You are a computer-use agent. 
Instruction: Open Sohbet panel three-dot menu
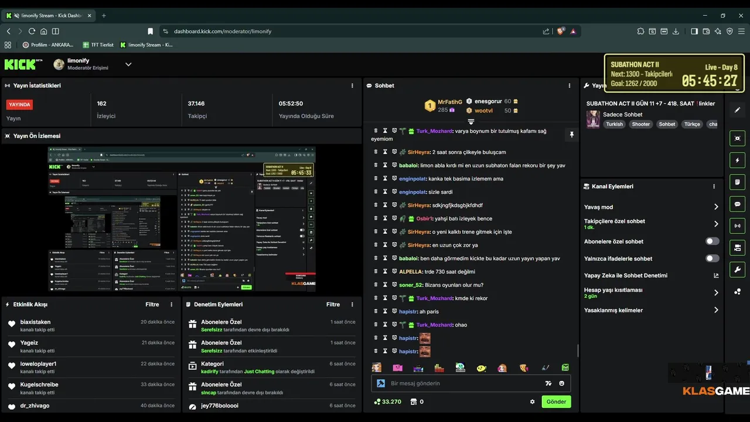point(570,86)
